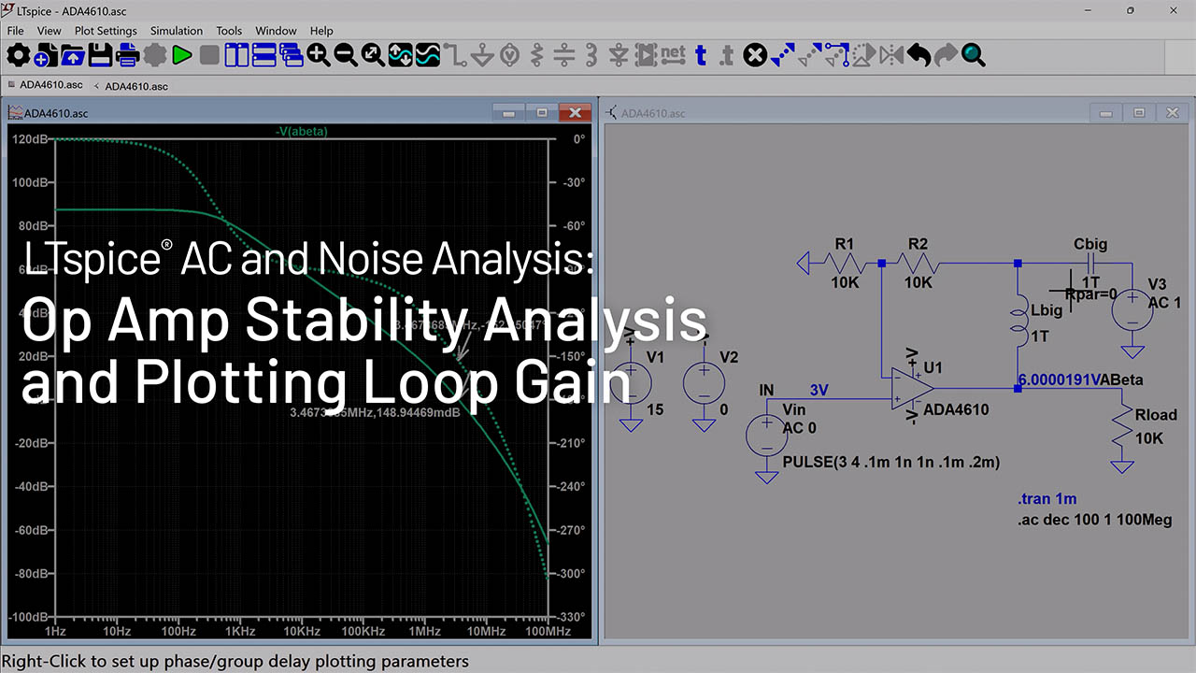
Task: Click the Cbig capacitor label
Action: coord(1090,244)
